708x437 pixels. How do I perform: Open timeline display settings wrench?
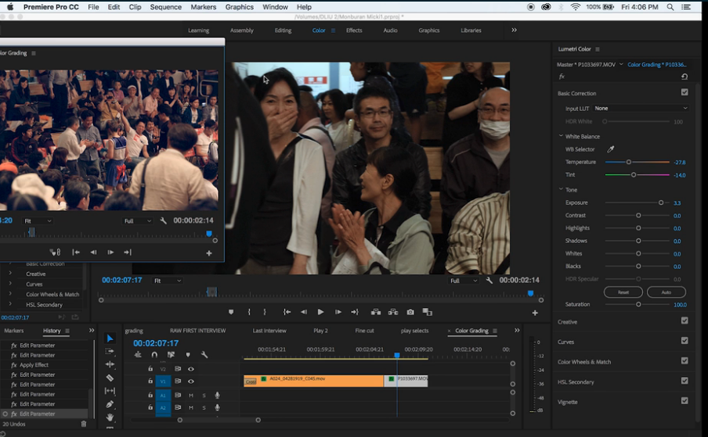204,355
